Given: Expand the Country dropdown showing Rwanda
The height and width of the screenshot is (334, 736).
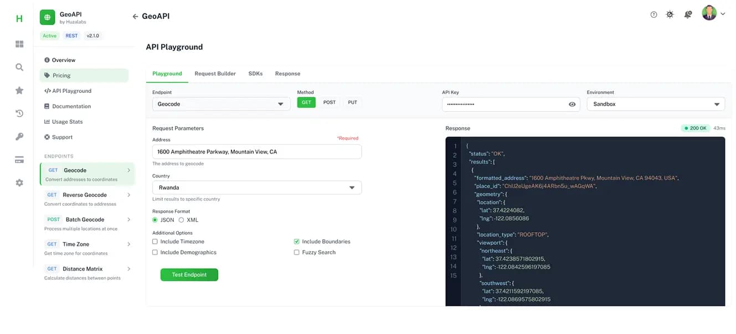Looking at the screenshot, I should pyautogui.click(x=256, y=188).
